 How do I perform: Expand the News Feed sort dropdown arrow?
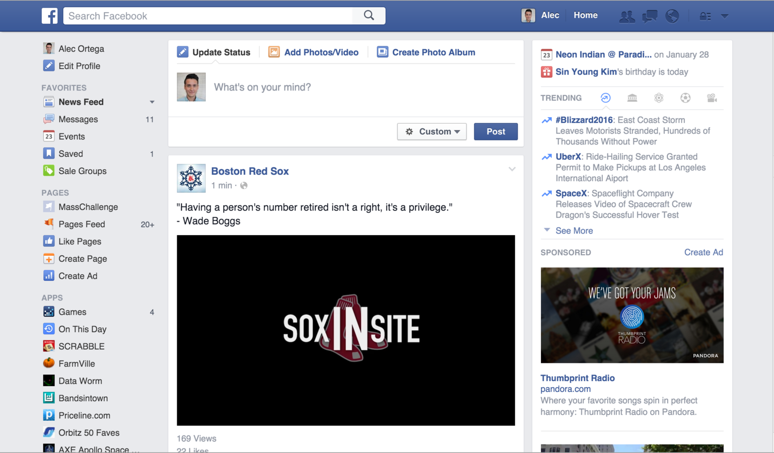[x=152, y=102]
